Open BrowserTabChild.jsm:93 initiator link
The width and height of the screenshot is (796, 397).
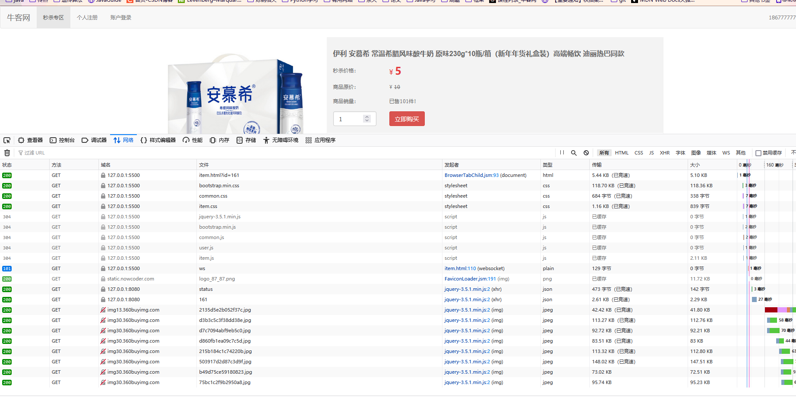[x=471, y=175]
